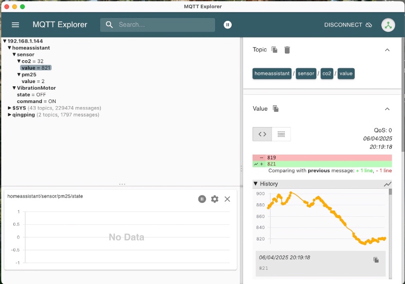This screenshot has width=405, height=284.
Task: Click the QoS: 0 label
Action: [x=383, y=130]
